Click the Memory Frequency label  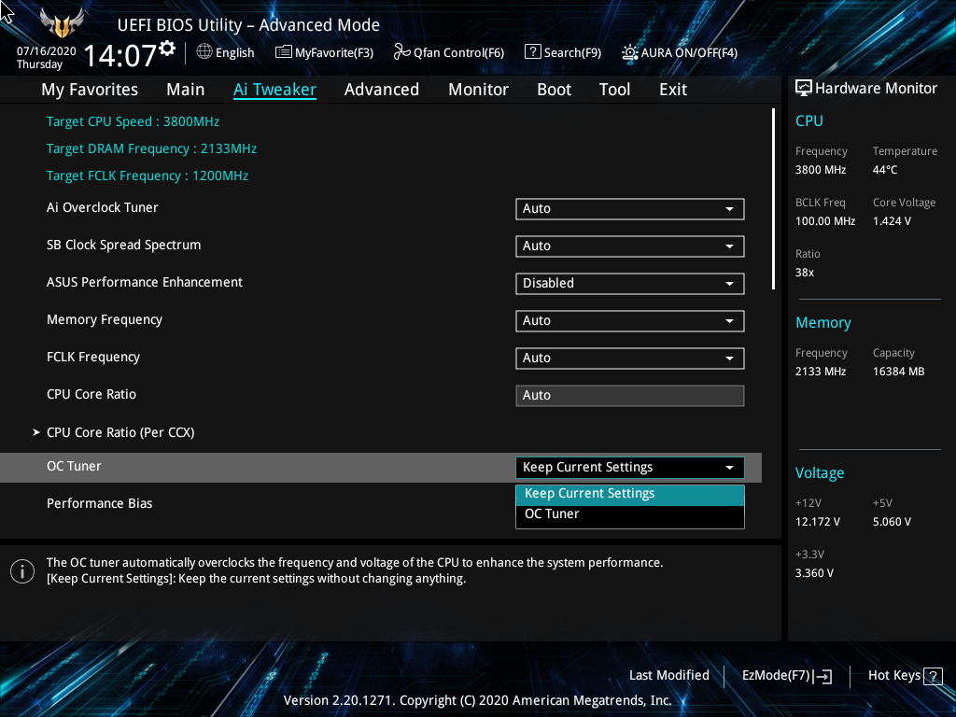(105, 320)
